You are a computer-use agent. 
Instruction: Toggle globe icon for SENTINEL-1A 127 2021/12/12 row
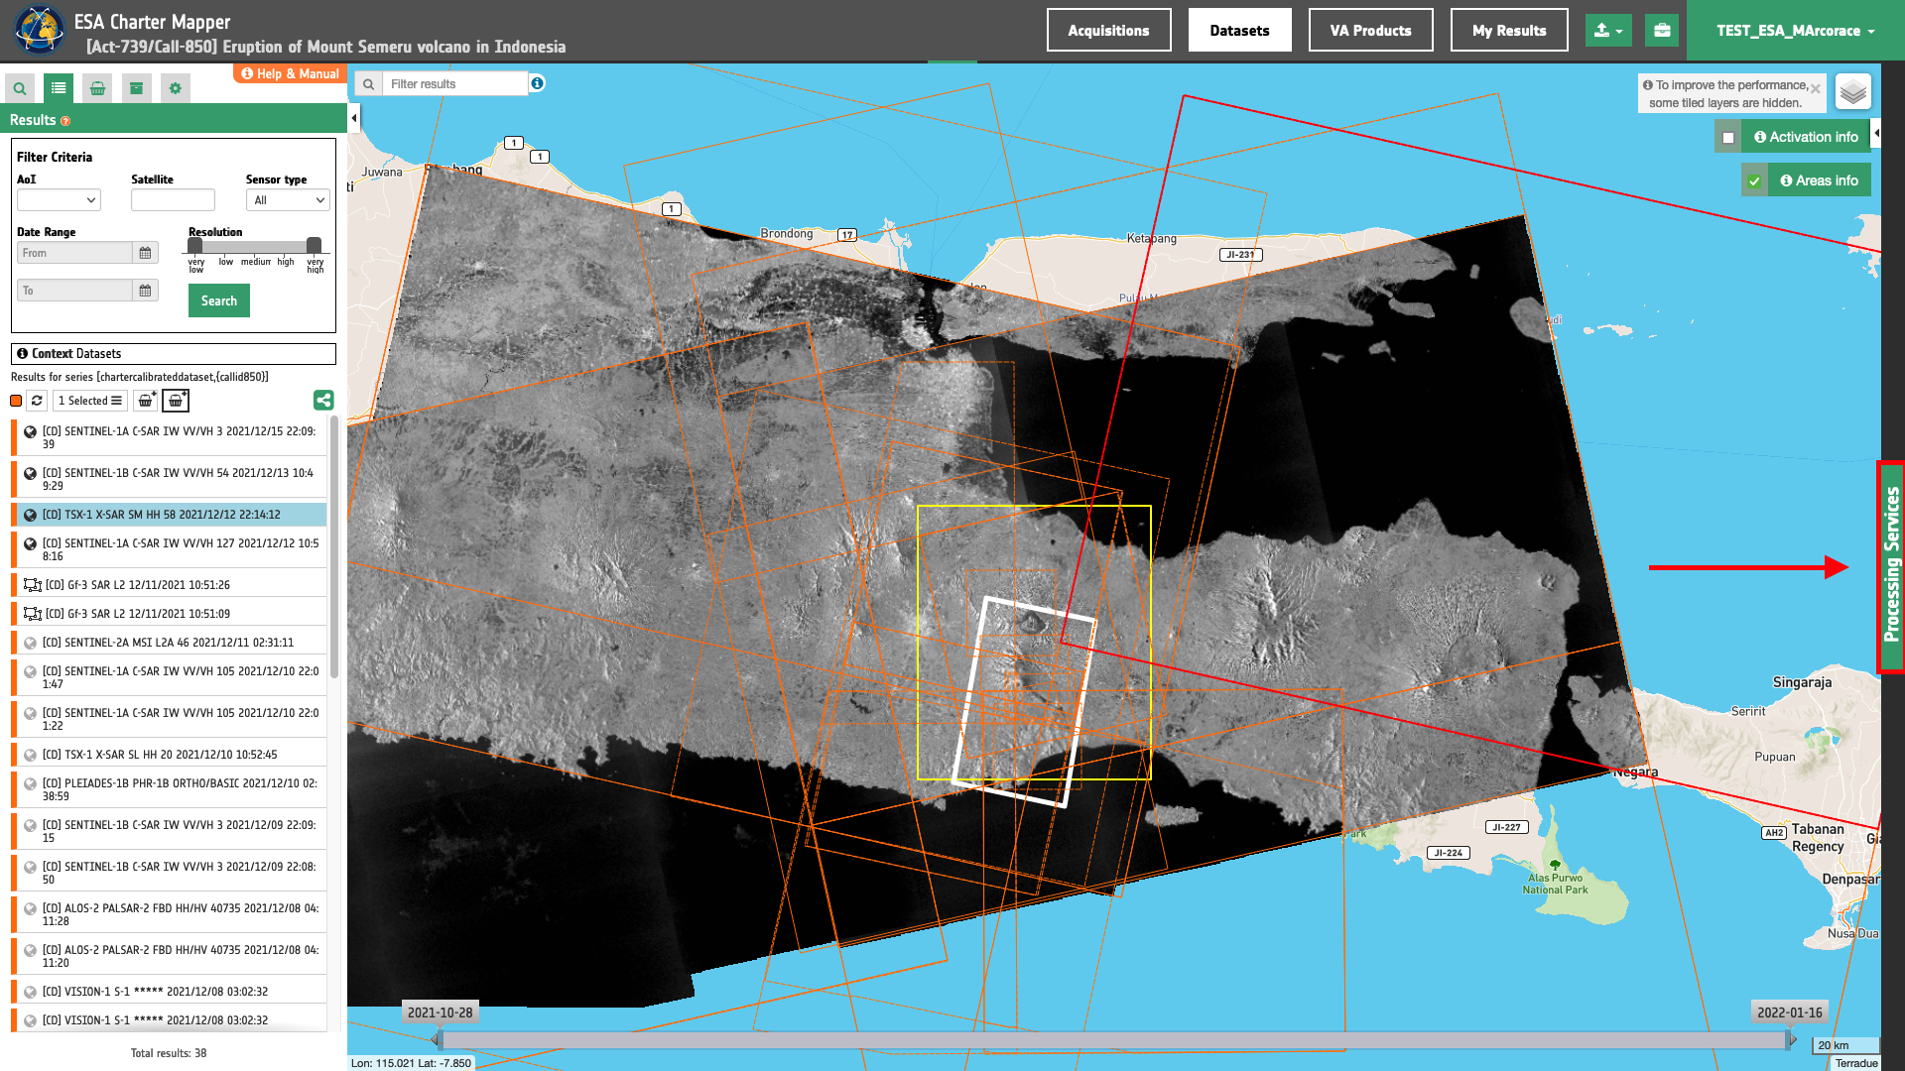pyautogui.click(x=31, y=544)
